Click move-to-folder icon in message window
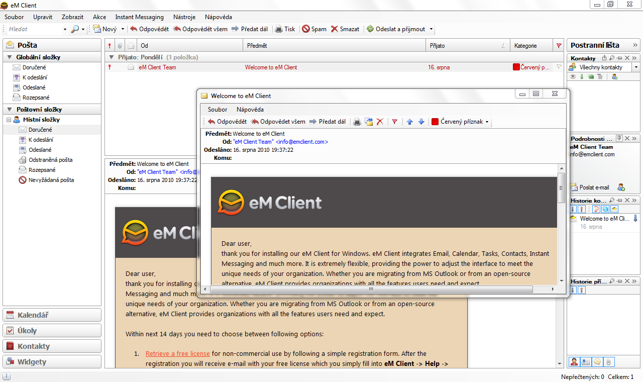The image size is (643, 382). coord(368,122)
